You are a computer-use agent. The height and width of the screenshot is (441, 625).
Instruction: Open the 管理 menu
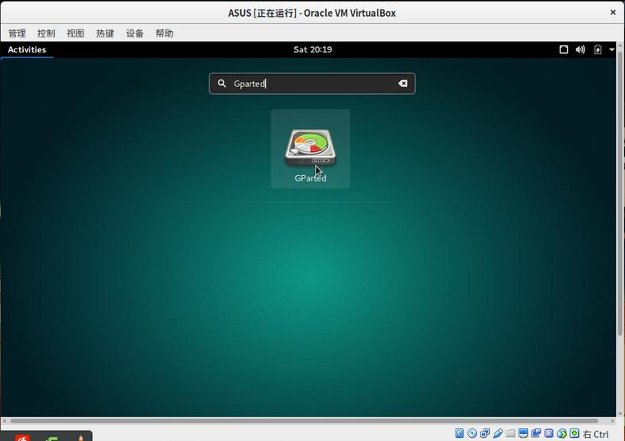click(x=17, y=33)
